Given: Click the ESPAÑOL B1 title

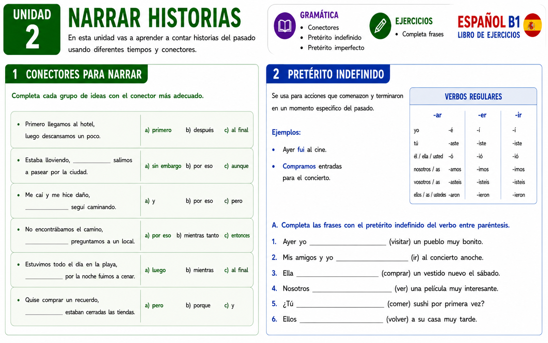Looking at the screenshot, I should tap(489, 22).
